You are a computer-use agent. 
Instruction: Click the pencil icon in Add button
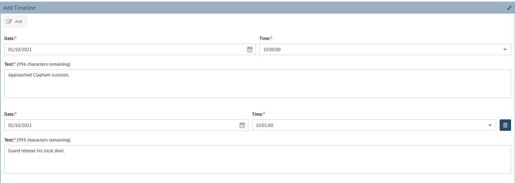[x=10, y=21]
